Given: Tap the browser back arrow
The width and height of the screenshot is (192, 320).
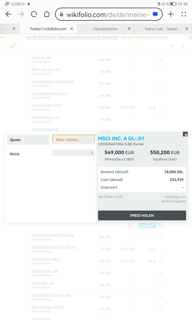Looking at the screenshot, I should (x=8, y=14).
